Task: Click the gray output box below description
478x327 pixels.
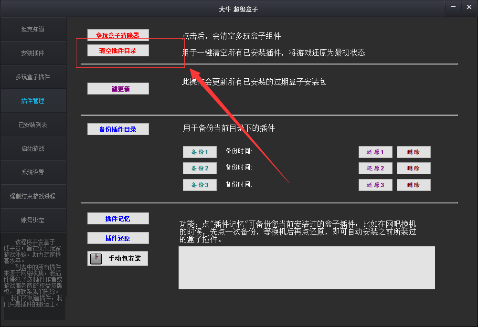Action: coord(307,267)
